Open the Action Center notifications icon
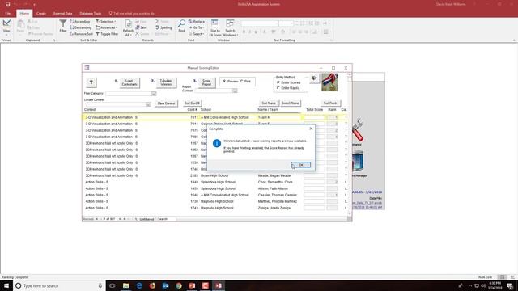The width and height of the screenshot is (518, 291). tap(510, 285)
